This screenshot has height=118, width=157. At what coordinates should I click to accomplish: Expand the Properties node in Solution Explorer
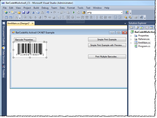(131, 36)
